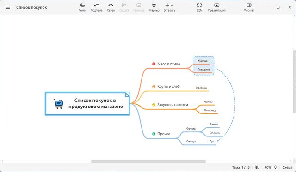Click the zoom stepper arrows
The height and width of the screenshot is (172, 296).
pos(275,167)
